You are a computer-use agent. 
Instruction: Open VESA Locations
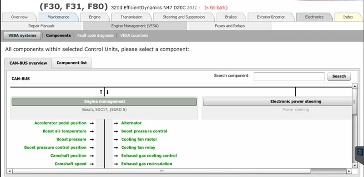(134, 35)
